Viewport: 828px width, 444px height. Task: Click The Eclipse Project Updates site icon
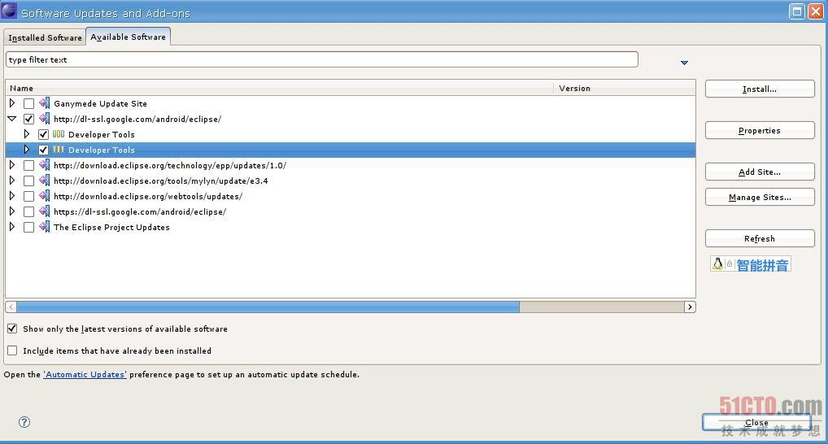click(45, 227)
